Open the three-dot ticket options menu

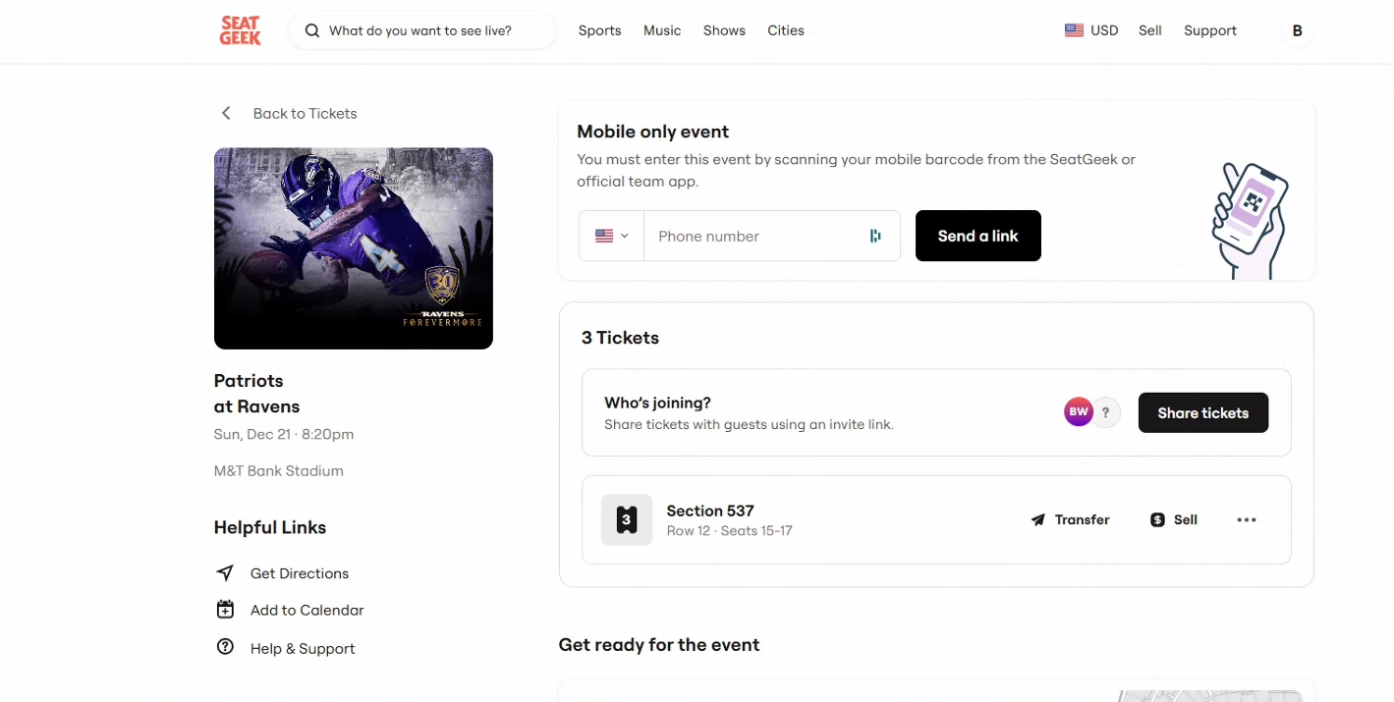pyautogui.click(x=1247, y=519)
